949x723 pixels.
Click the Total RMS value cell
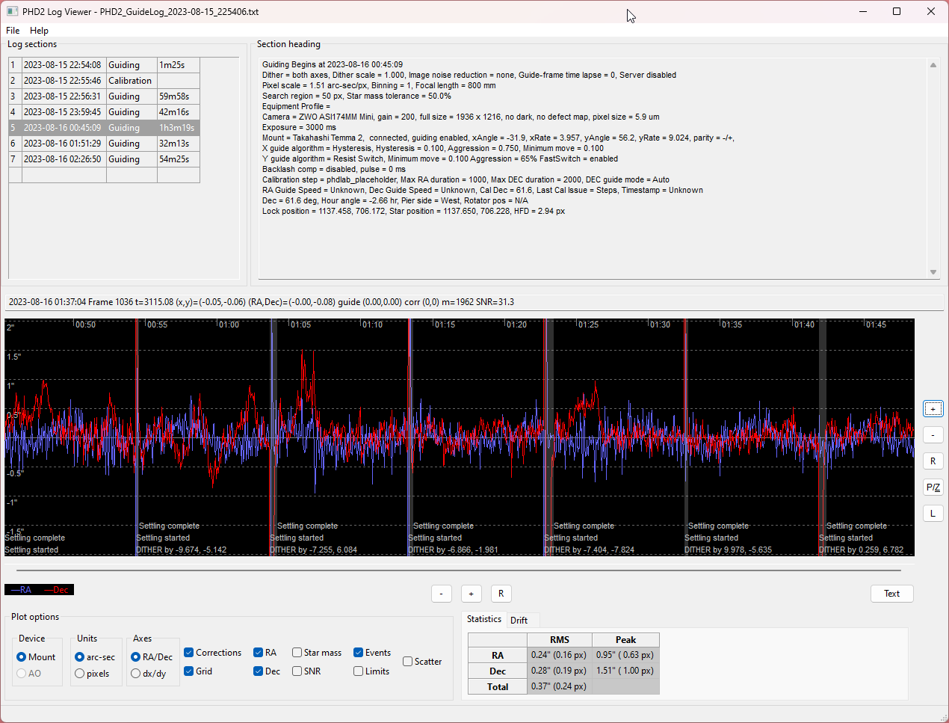click(x=559, y=686)
